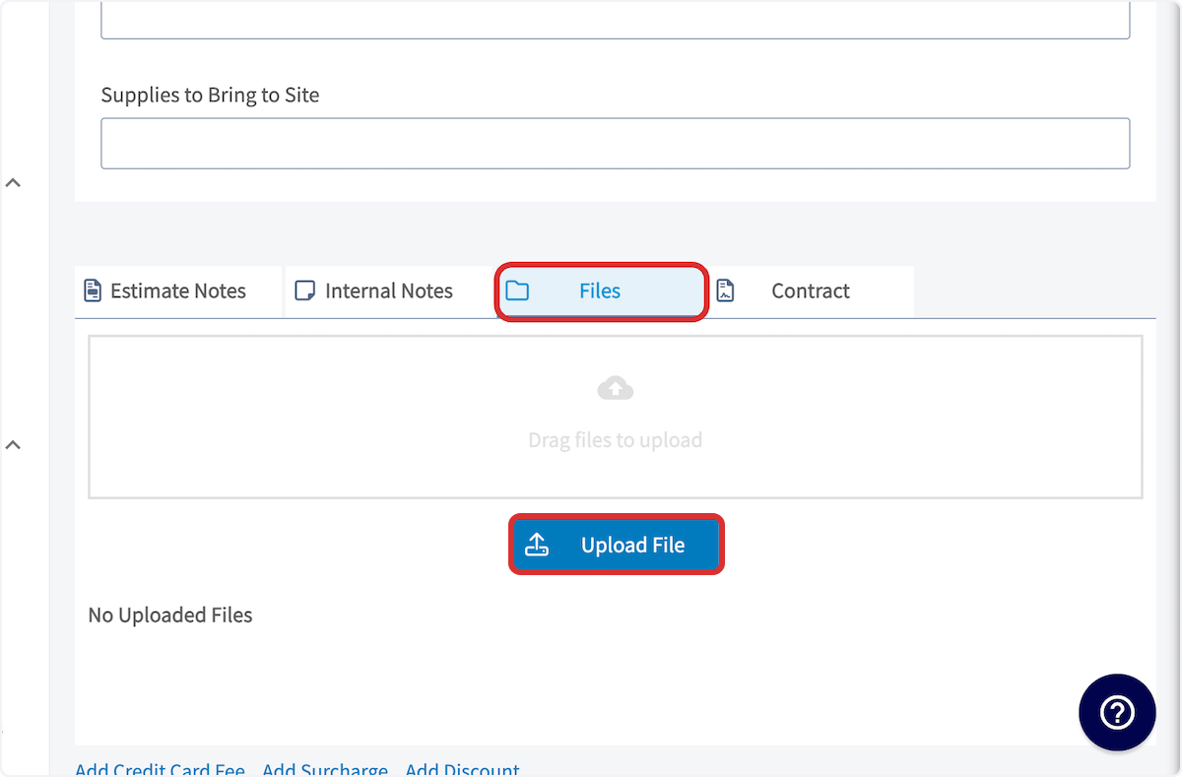Click the "No Uploaded Files" text
The image size is (1182, 777).
(170, 615)
